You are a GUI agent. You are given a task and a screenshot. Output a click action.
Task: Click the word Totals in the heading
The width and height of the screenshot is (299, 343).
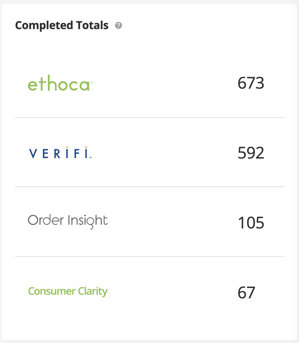92,25
